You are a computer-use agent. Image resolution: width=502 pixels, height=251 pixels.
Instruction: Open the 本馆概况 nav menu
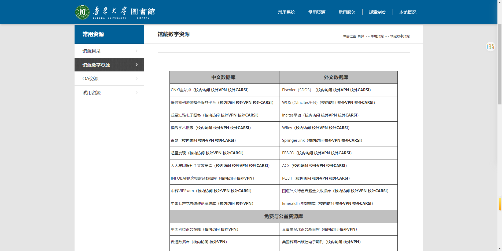[x=408, y=12]
